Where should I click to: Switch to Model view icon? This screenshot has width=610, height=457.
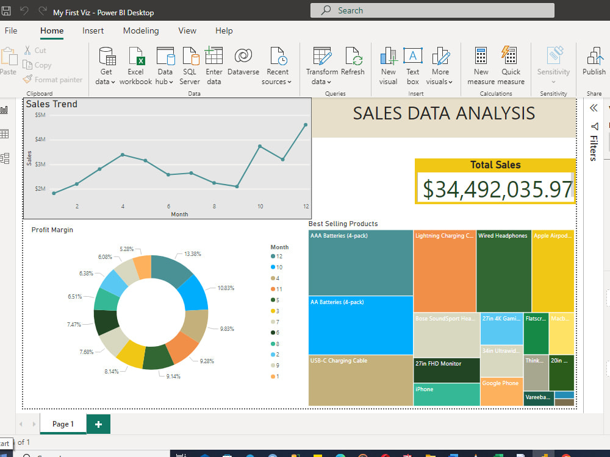pyautogui.click(x=5, y=158)
